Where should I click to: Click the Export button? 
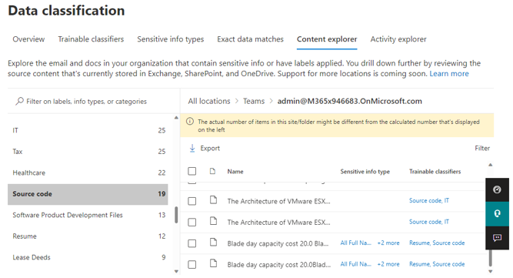click(205, 149)
